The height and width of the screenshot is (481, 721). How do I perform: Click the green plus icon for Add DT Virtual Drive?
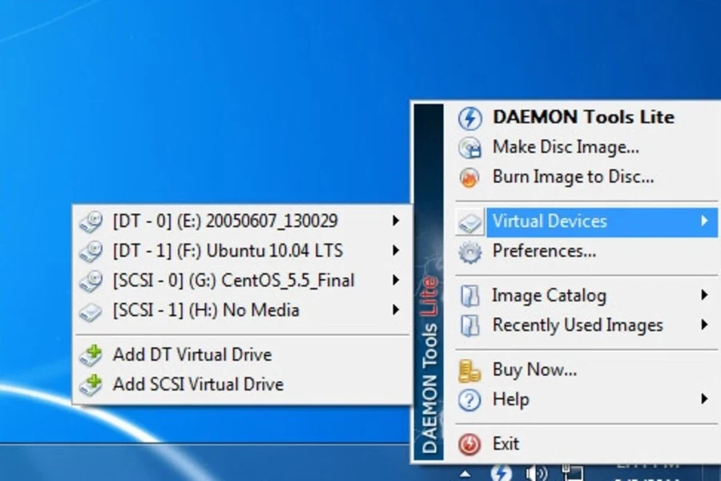[91, 354]
